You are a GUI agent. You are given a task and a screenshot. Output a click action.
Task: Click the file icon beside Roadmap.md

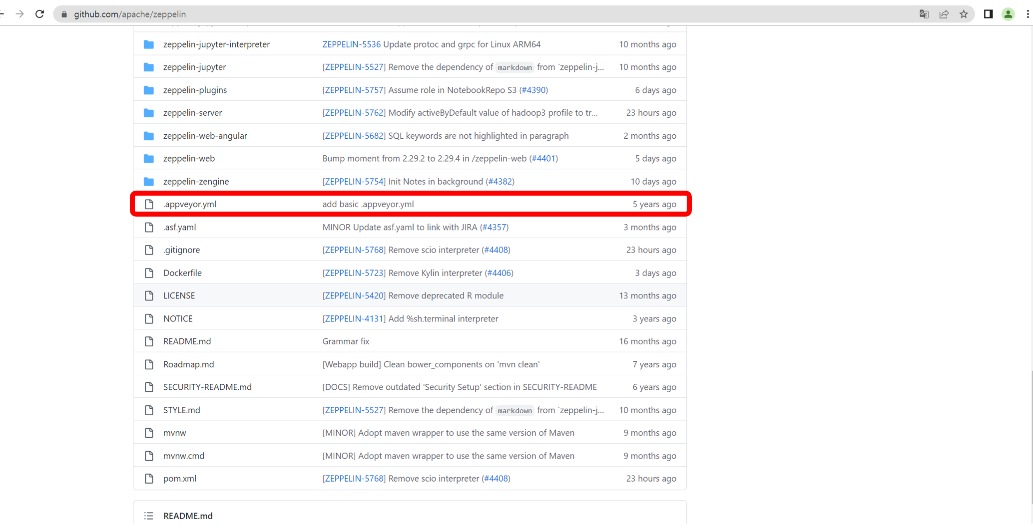(x=149, y=364)
